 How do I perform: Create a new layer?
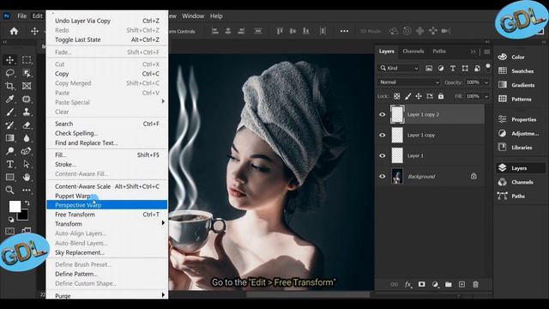pyautogui.click(x=462, y=284)
